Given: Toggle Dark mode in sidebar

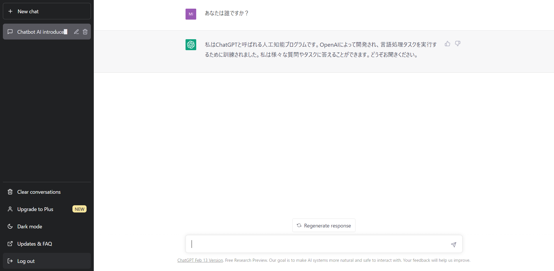Looking at the screenshot, I should click(29, 227).
